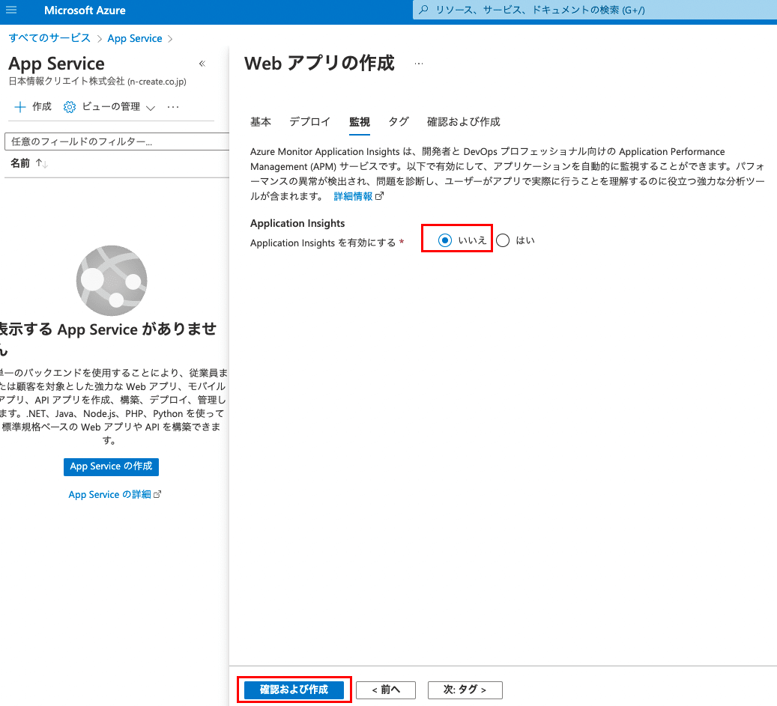Click external-link icon next to 詳細情報
The width and height of the screenshot is (777, 706).
(380, 196)
